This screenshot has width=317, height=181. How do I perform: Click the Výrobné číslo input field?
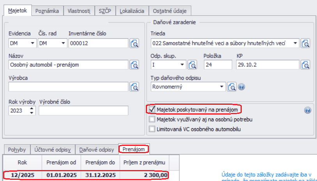pyautogui.click(x=83, y=111)
